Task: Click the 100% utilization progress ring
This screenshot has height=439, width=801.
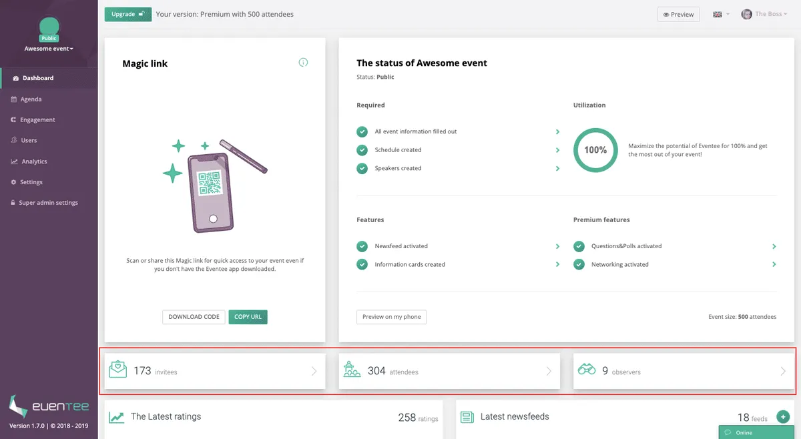Action: coord(595,149)
